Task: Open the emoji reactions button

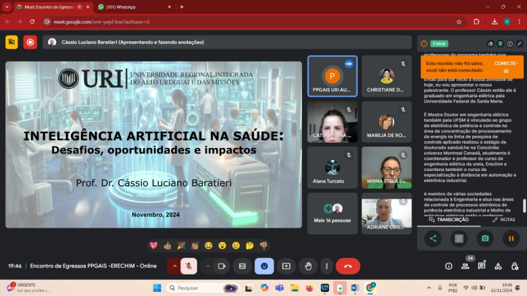Action: 264,266
